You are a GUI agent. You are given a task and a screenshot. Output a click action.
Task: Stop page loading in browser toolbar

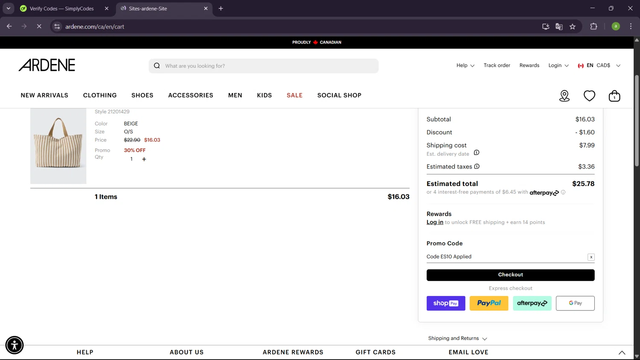[39, 26]
